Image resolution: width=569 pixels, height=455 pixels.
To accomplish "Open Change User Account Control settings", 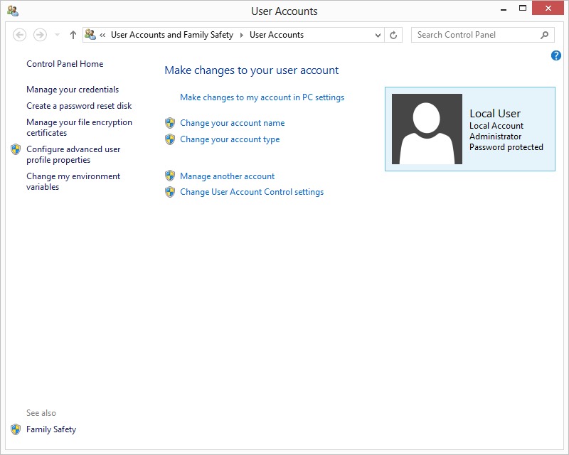I will coord(252,192).
